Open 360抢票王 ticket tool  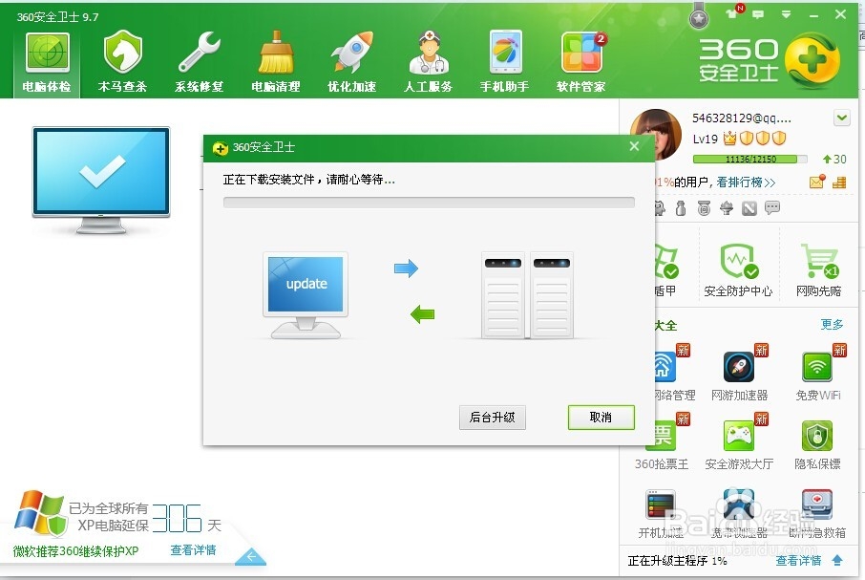(662, 441)
